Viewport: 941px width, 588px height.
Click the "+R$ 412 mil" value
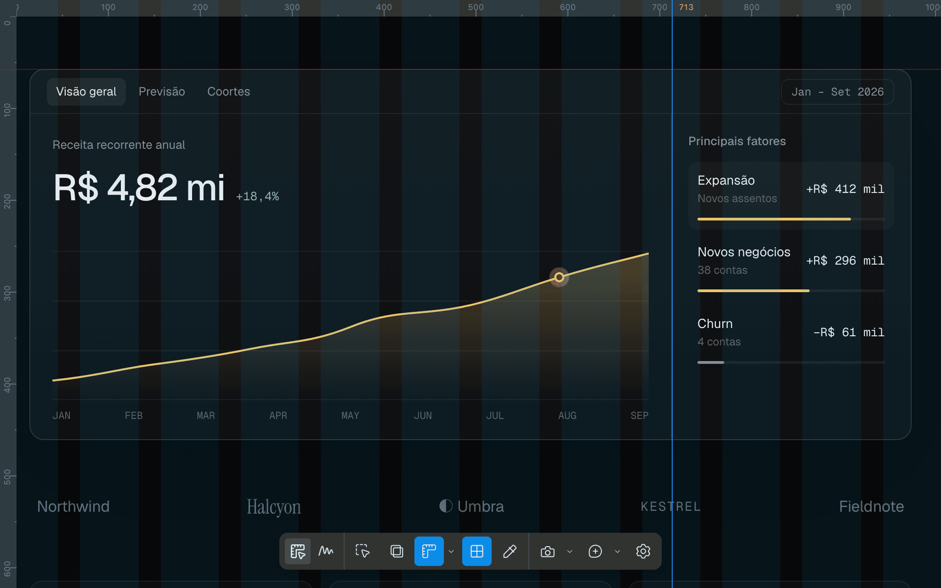845,189
